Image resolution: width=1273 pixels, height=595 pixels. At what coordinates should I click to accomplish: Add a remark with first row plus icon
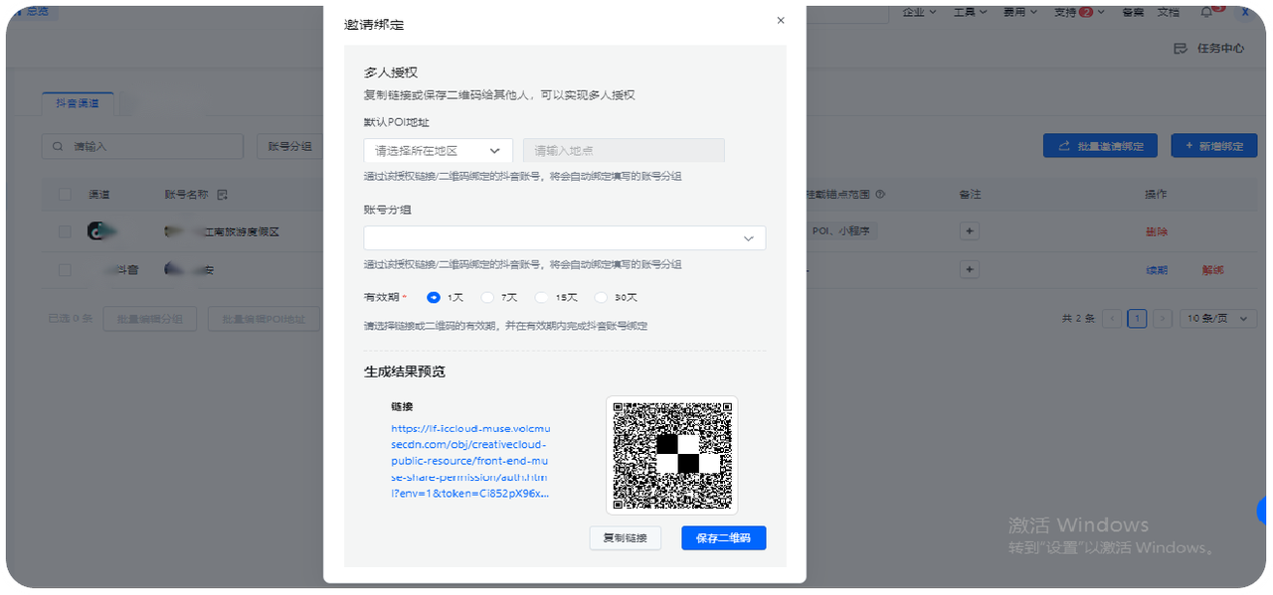(971, 230)
